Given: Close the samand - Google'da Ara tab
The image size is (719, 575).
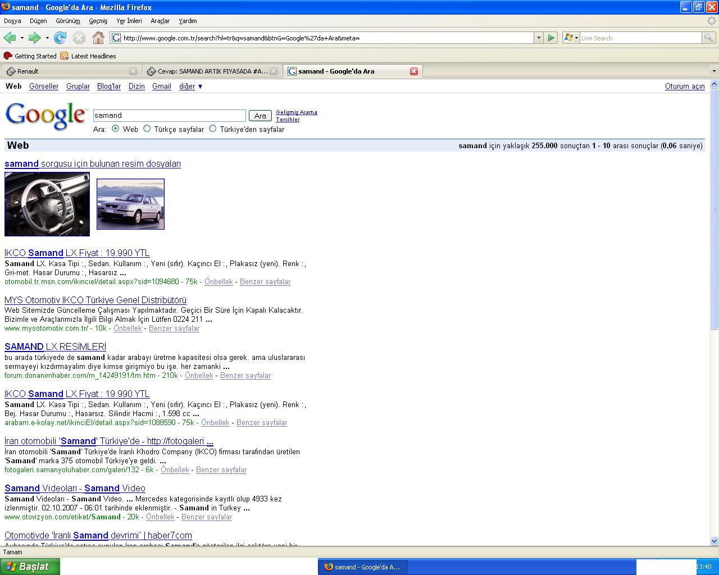Looking at the screenshot, I should coord(414,71).
